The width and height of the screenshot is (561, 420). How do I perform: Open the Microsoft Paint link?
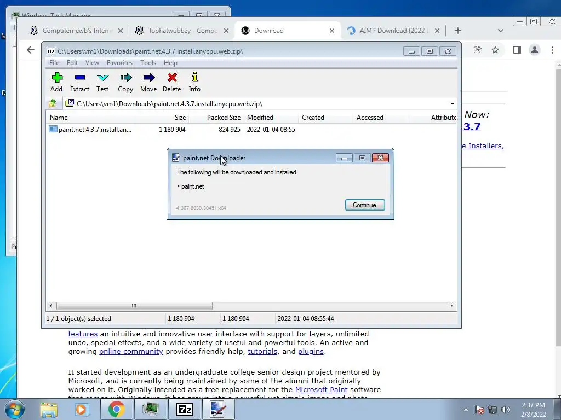point(321,389)
